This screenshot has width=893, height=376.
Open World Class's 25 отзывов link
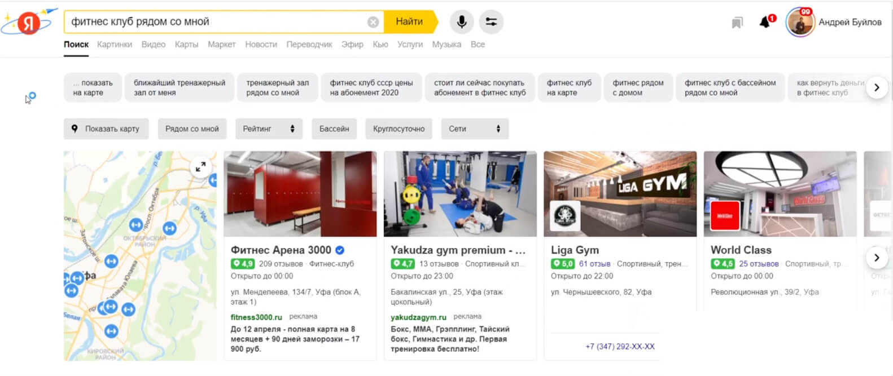(x=759, y=264)
